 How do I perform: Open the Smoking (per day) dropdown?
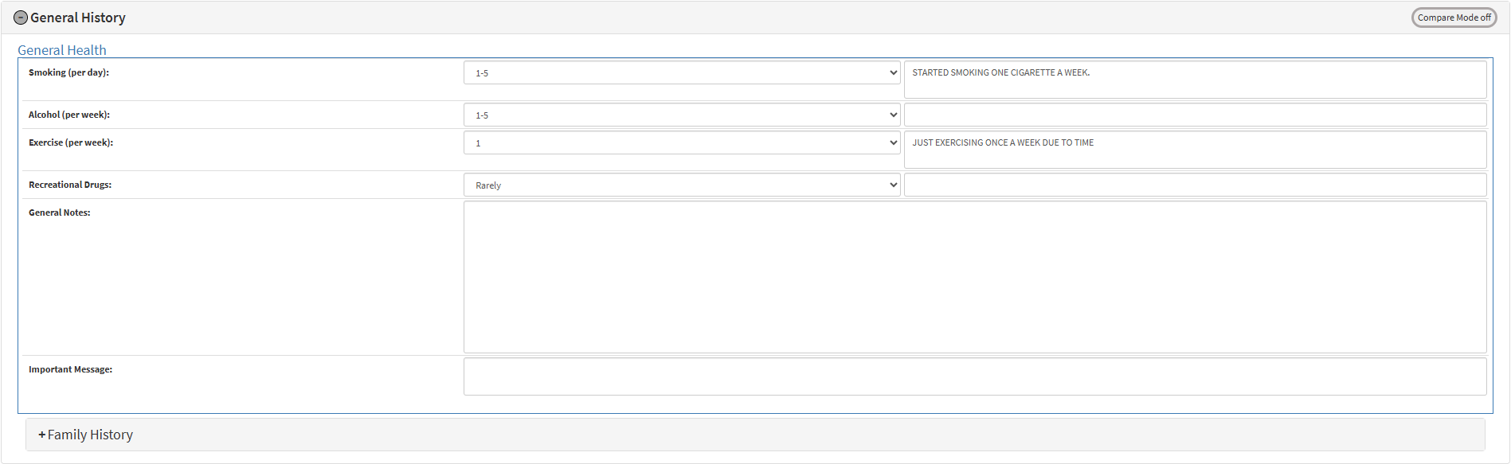click(x=681, y=72)
